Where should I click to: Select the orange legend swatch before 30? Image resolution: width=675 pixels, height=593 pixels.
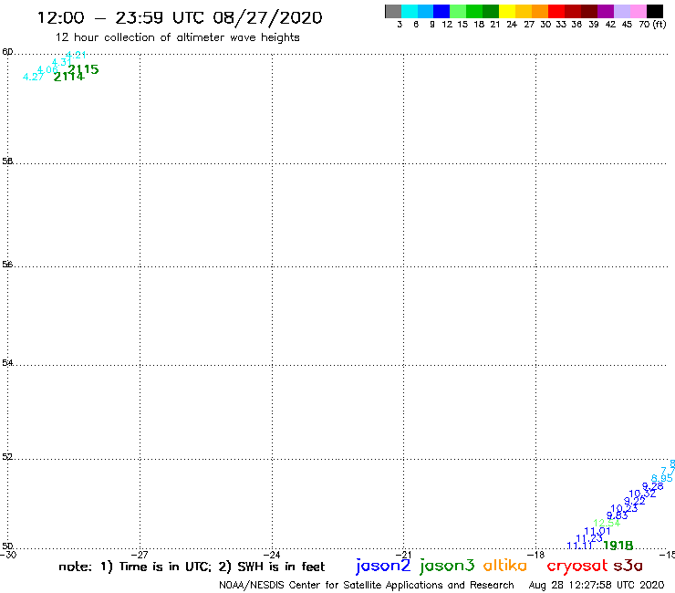point(540,11)
